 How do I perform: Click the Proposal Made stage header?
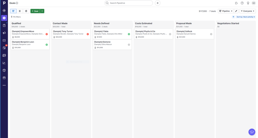click(x=184, y=23)
